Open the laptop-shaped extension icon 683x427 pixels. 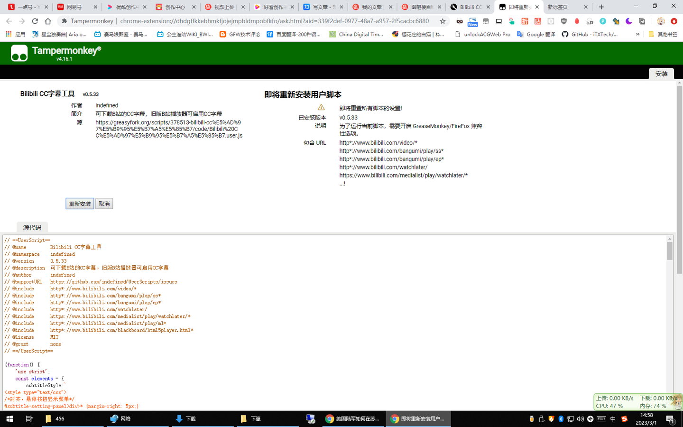coord(498,21)
